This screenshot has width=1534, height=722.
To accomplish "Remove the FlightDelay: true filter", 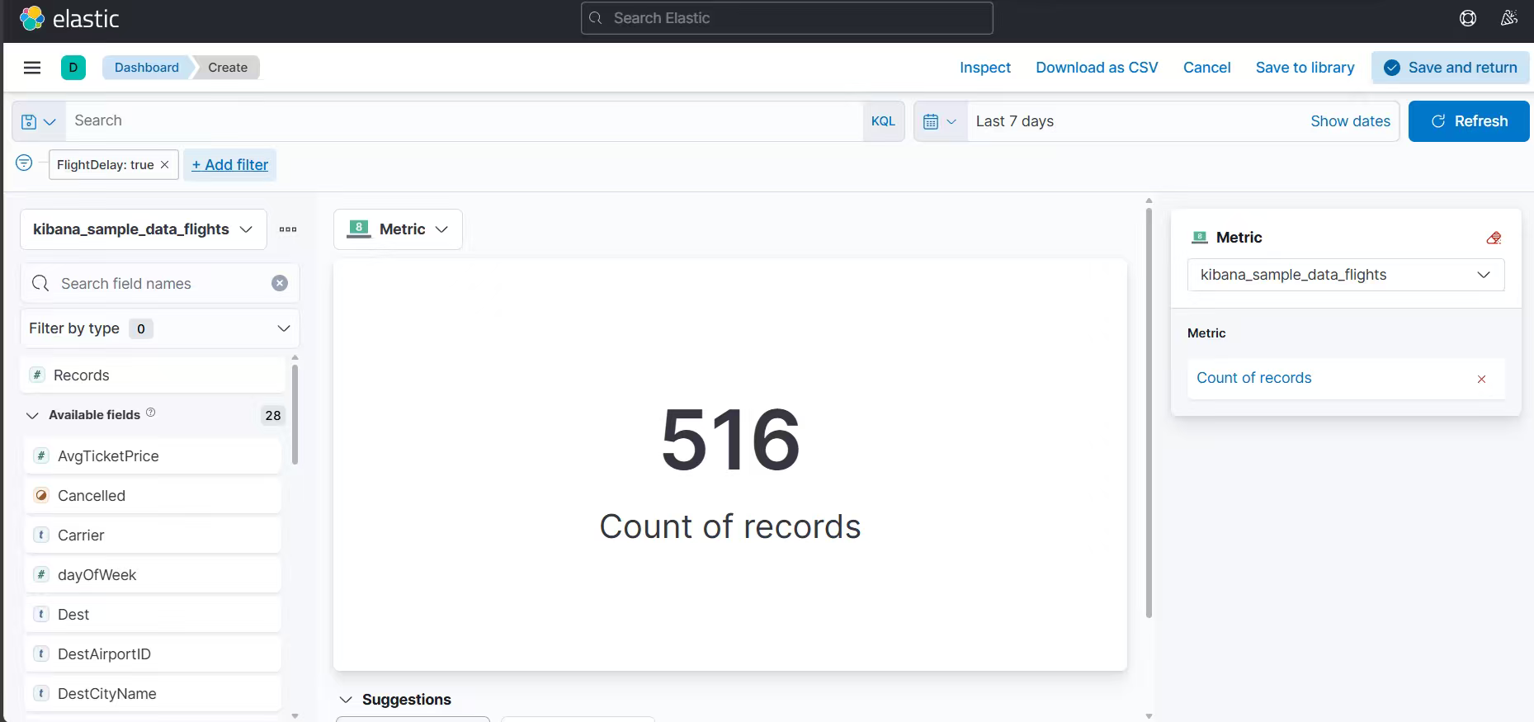I will point(165,165).
